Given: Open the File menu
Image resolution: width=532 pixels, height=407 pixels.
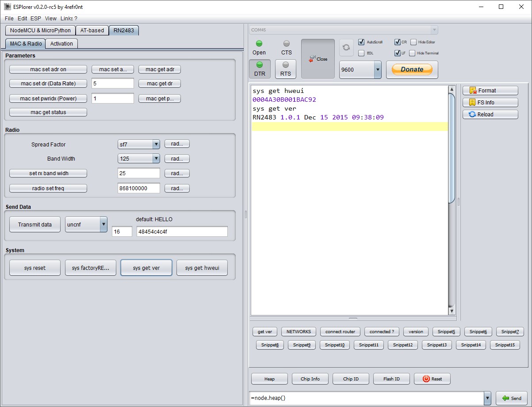Looking at the screenshot, I should (9, 18).
